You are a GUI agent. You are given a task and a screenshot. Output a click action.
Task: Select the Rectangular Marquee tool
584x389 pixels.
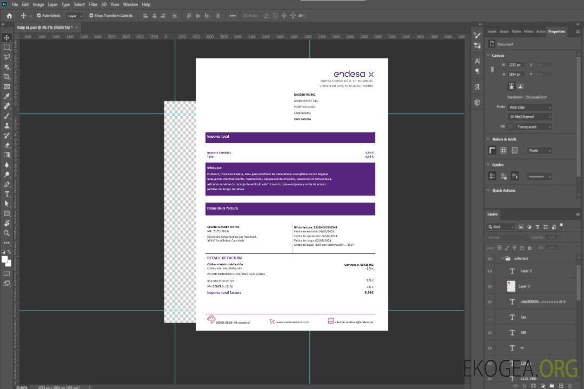[6, 48]
